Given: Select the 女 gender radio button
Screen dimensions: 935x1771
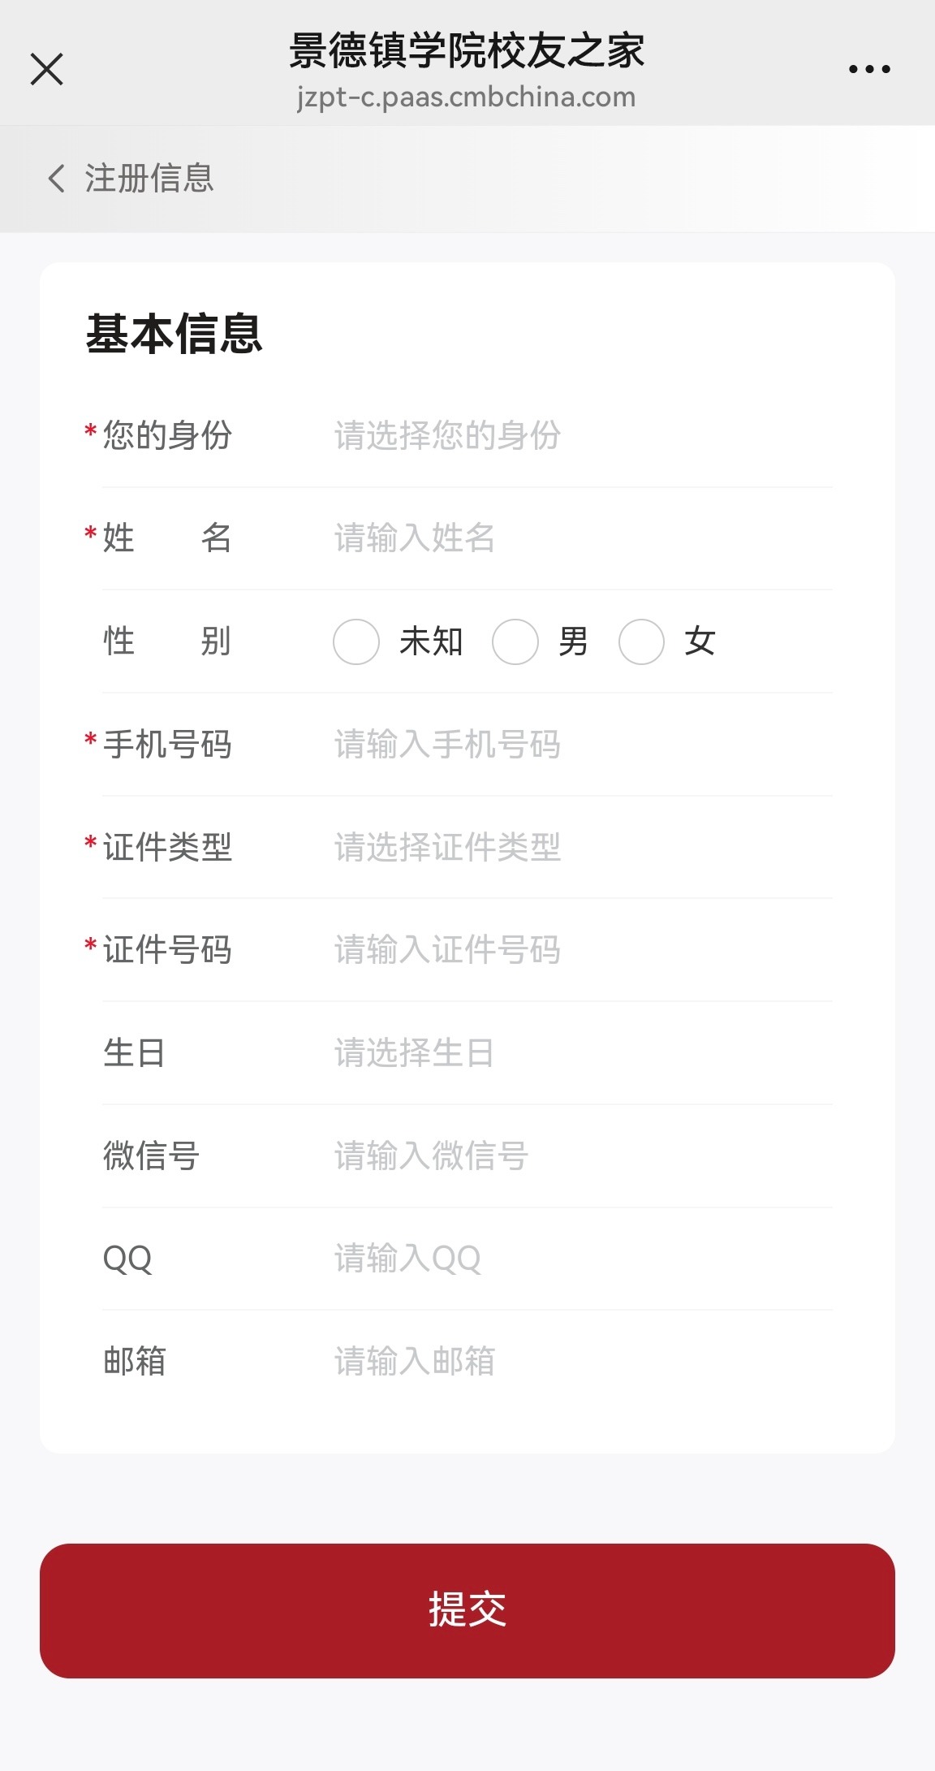Looking at the screenshot, I should (642, 642).
